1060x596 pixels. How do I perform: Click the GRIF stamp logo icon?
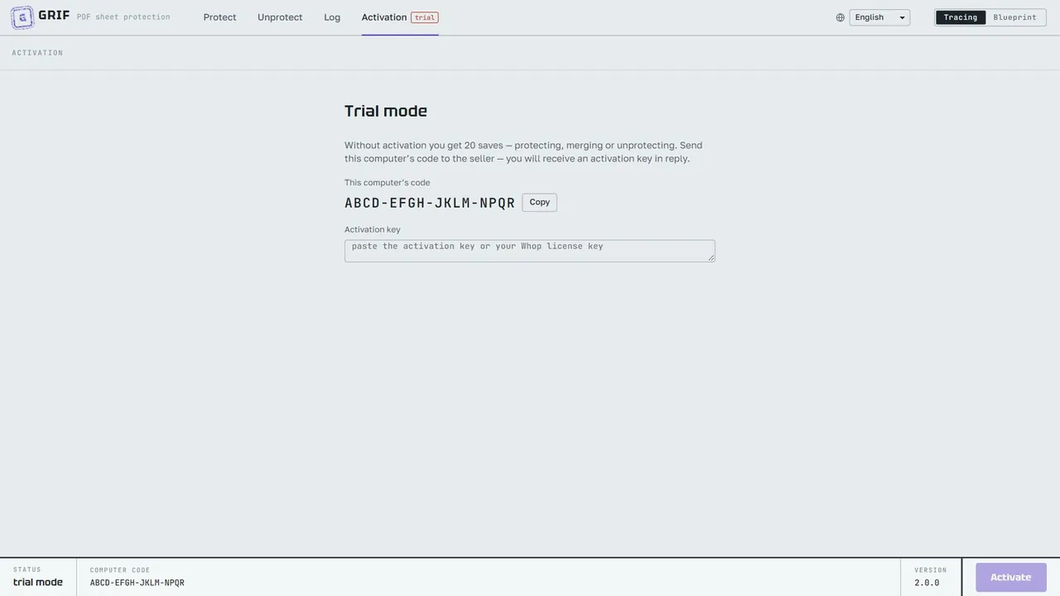click(22, 17)
